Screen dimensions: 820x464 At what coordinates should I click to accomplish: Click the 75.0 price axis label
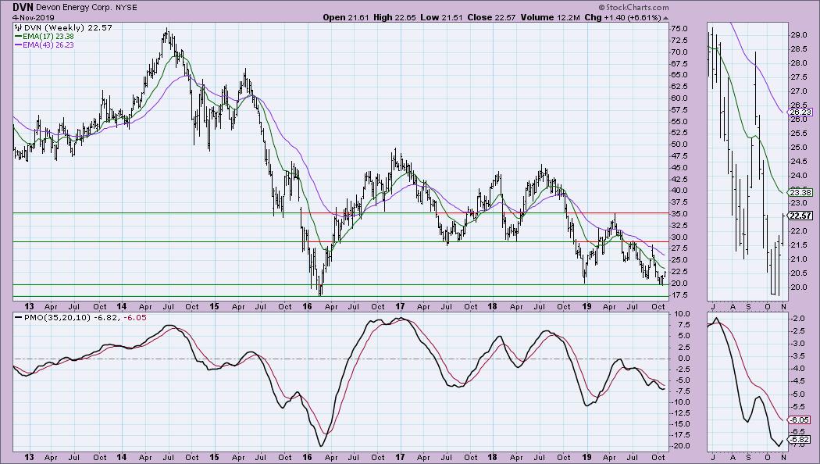coord(679,29)
